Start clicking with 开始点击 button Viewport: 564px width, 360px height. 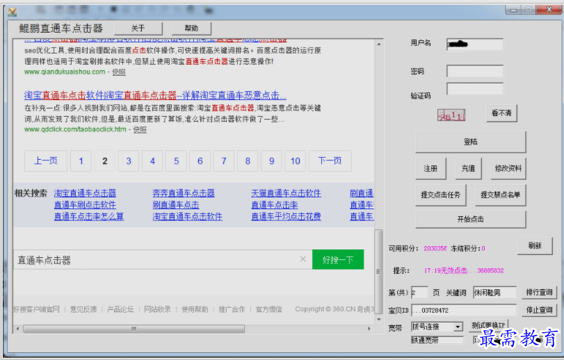(471, 219)
